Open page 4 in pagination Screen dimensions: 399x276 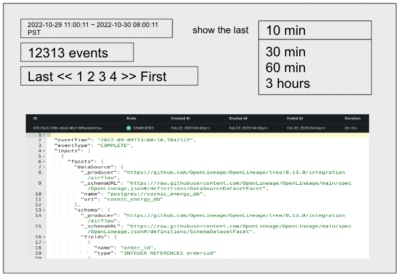113,76
